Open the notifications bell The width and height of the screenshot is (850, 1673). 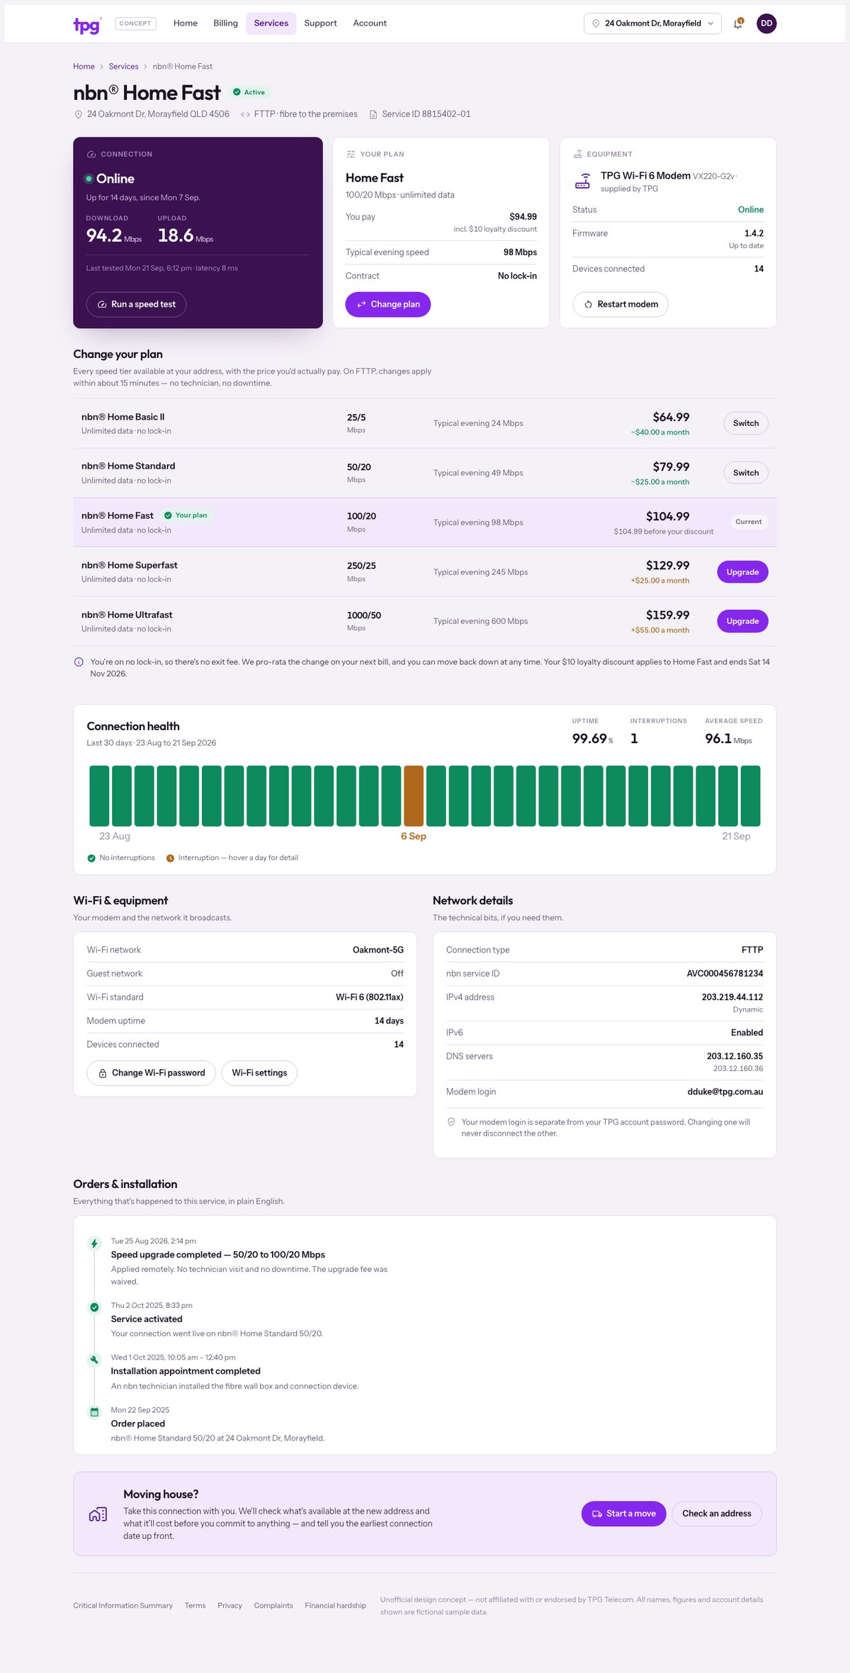738,23
